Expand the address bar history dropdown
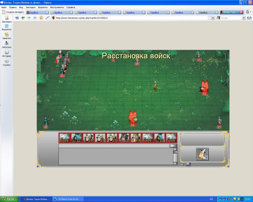 coord(213,18)
